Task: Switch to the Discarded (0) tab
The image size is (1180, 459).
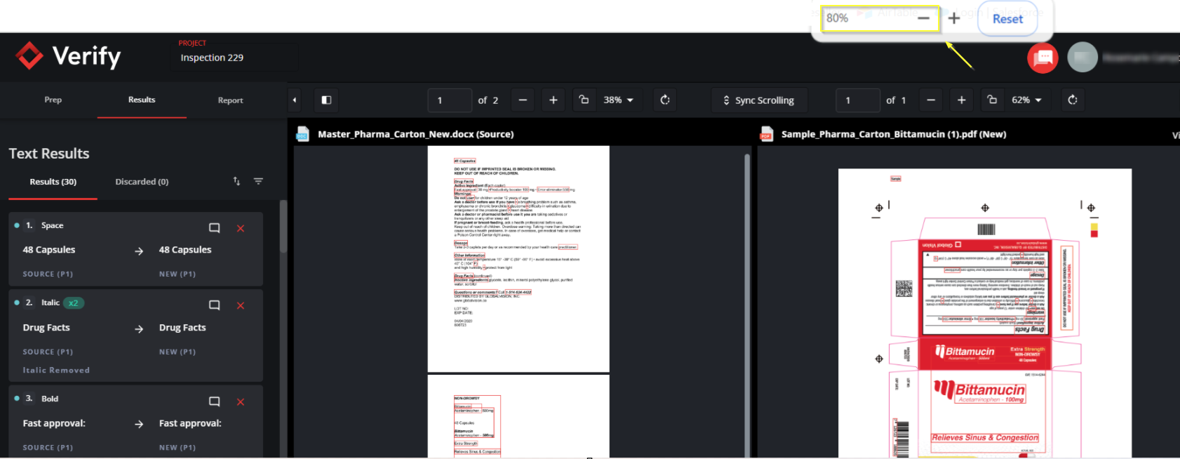Action: (142, 182)
